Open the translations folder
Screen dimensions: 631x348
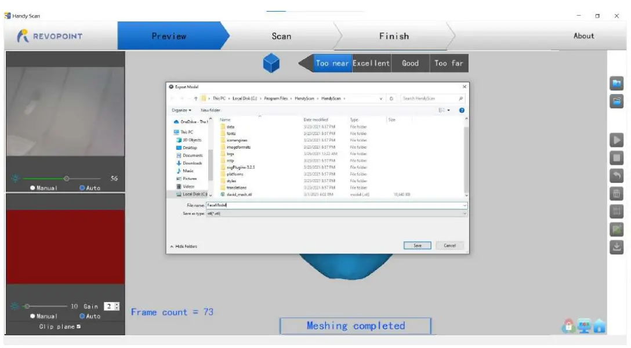coord(236,187)
